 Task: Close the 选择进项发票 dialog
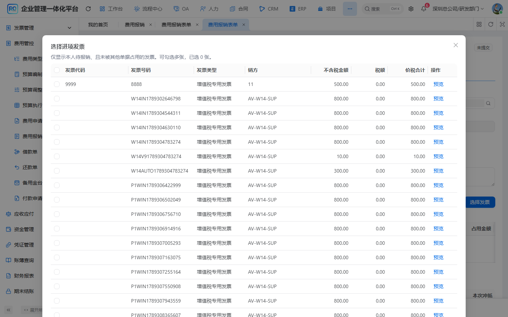coord(456,45)
